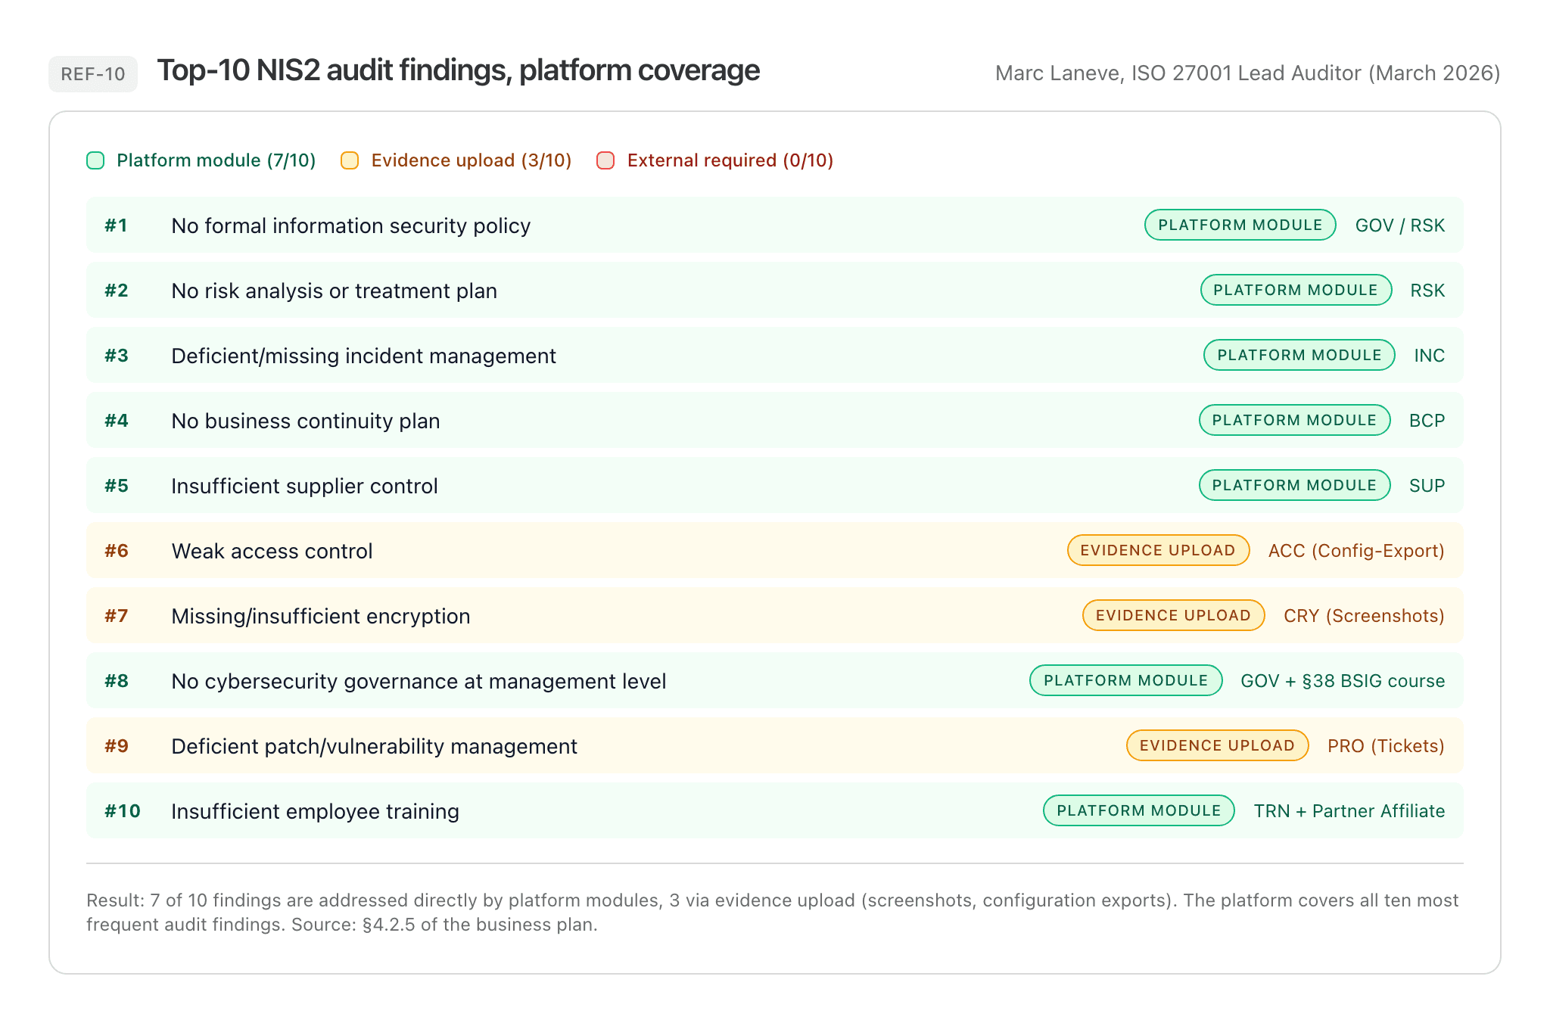This screenshot has width=1550, height=1023.
Task: Click the 'INC' module code
Action: pos(1430,356)
